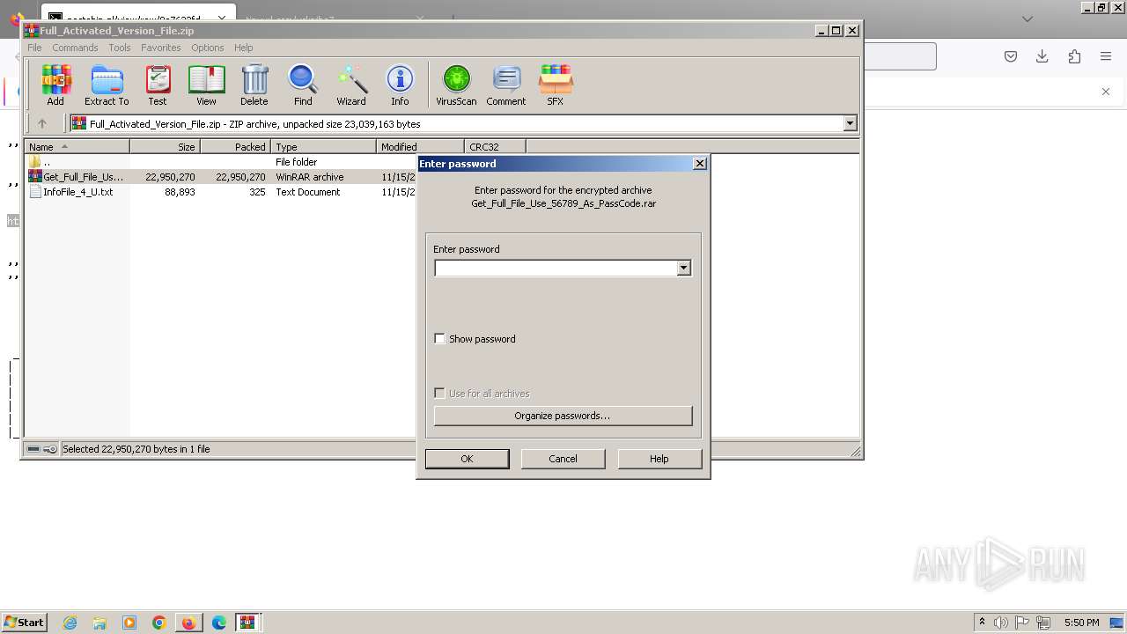Image resolution: width=1127 pixels, height=634 pixels.
Task: Open the Favorites menu
Action: pos(161,48)
